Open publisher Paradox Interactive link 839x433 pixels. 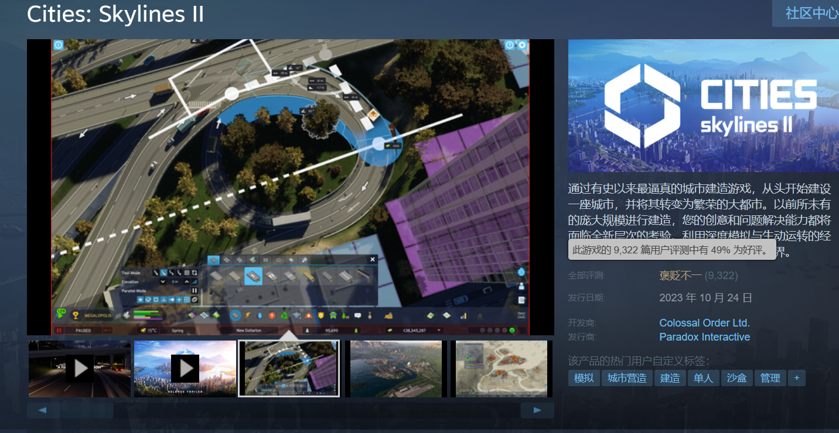(x=704, y=337)
